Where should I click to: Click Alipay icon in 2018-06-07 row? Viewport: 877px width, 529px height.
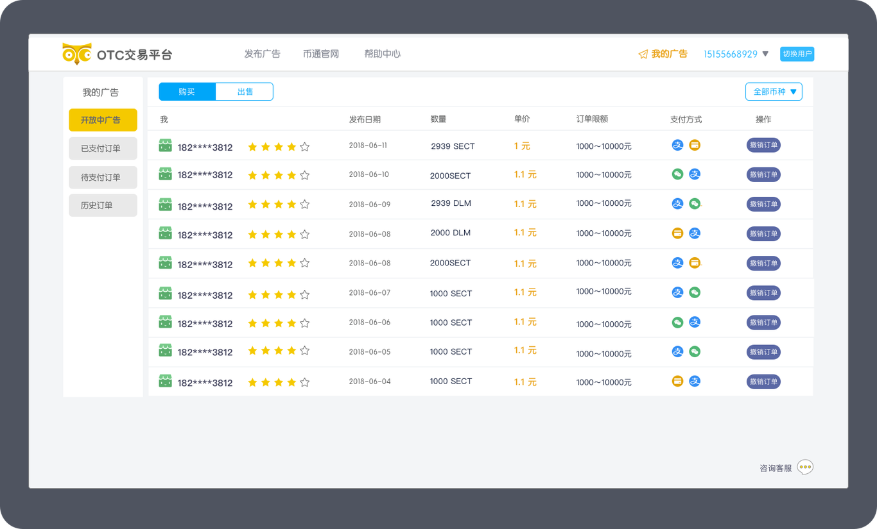coord(677,292)
